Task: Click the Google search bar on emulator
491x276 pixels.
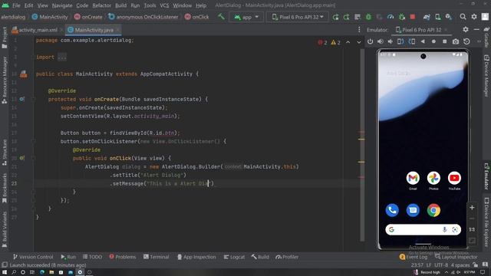Action: (x=423, y=230)
